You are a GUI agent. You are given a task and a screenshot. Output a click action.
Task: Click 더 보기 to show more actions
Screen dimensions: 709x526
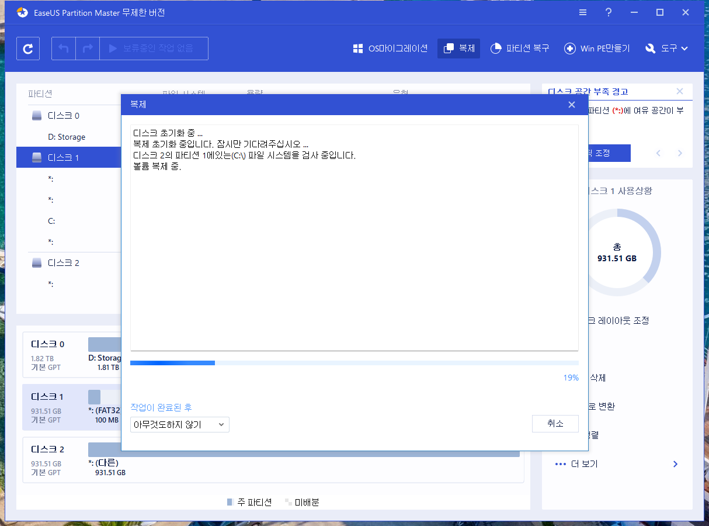(617, 464)
